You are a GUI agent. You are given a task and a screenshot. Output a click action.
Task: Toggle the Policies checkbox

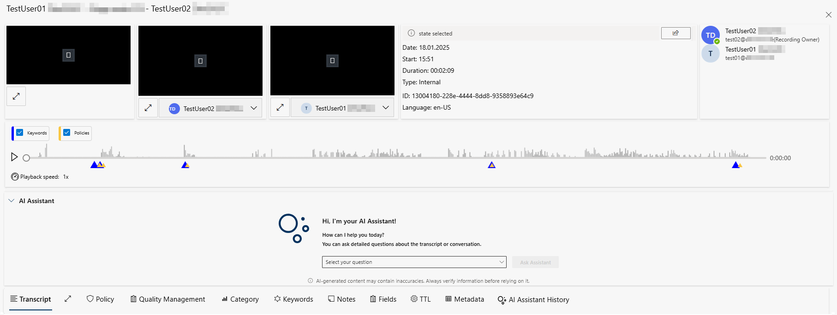click(x=67, y=133)
